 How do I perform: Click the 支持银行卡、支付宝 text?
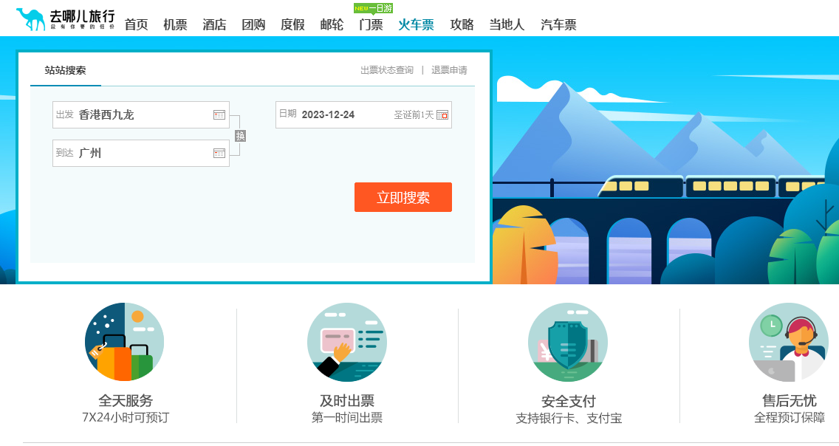click(x=568, y=418)
